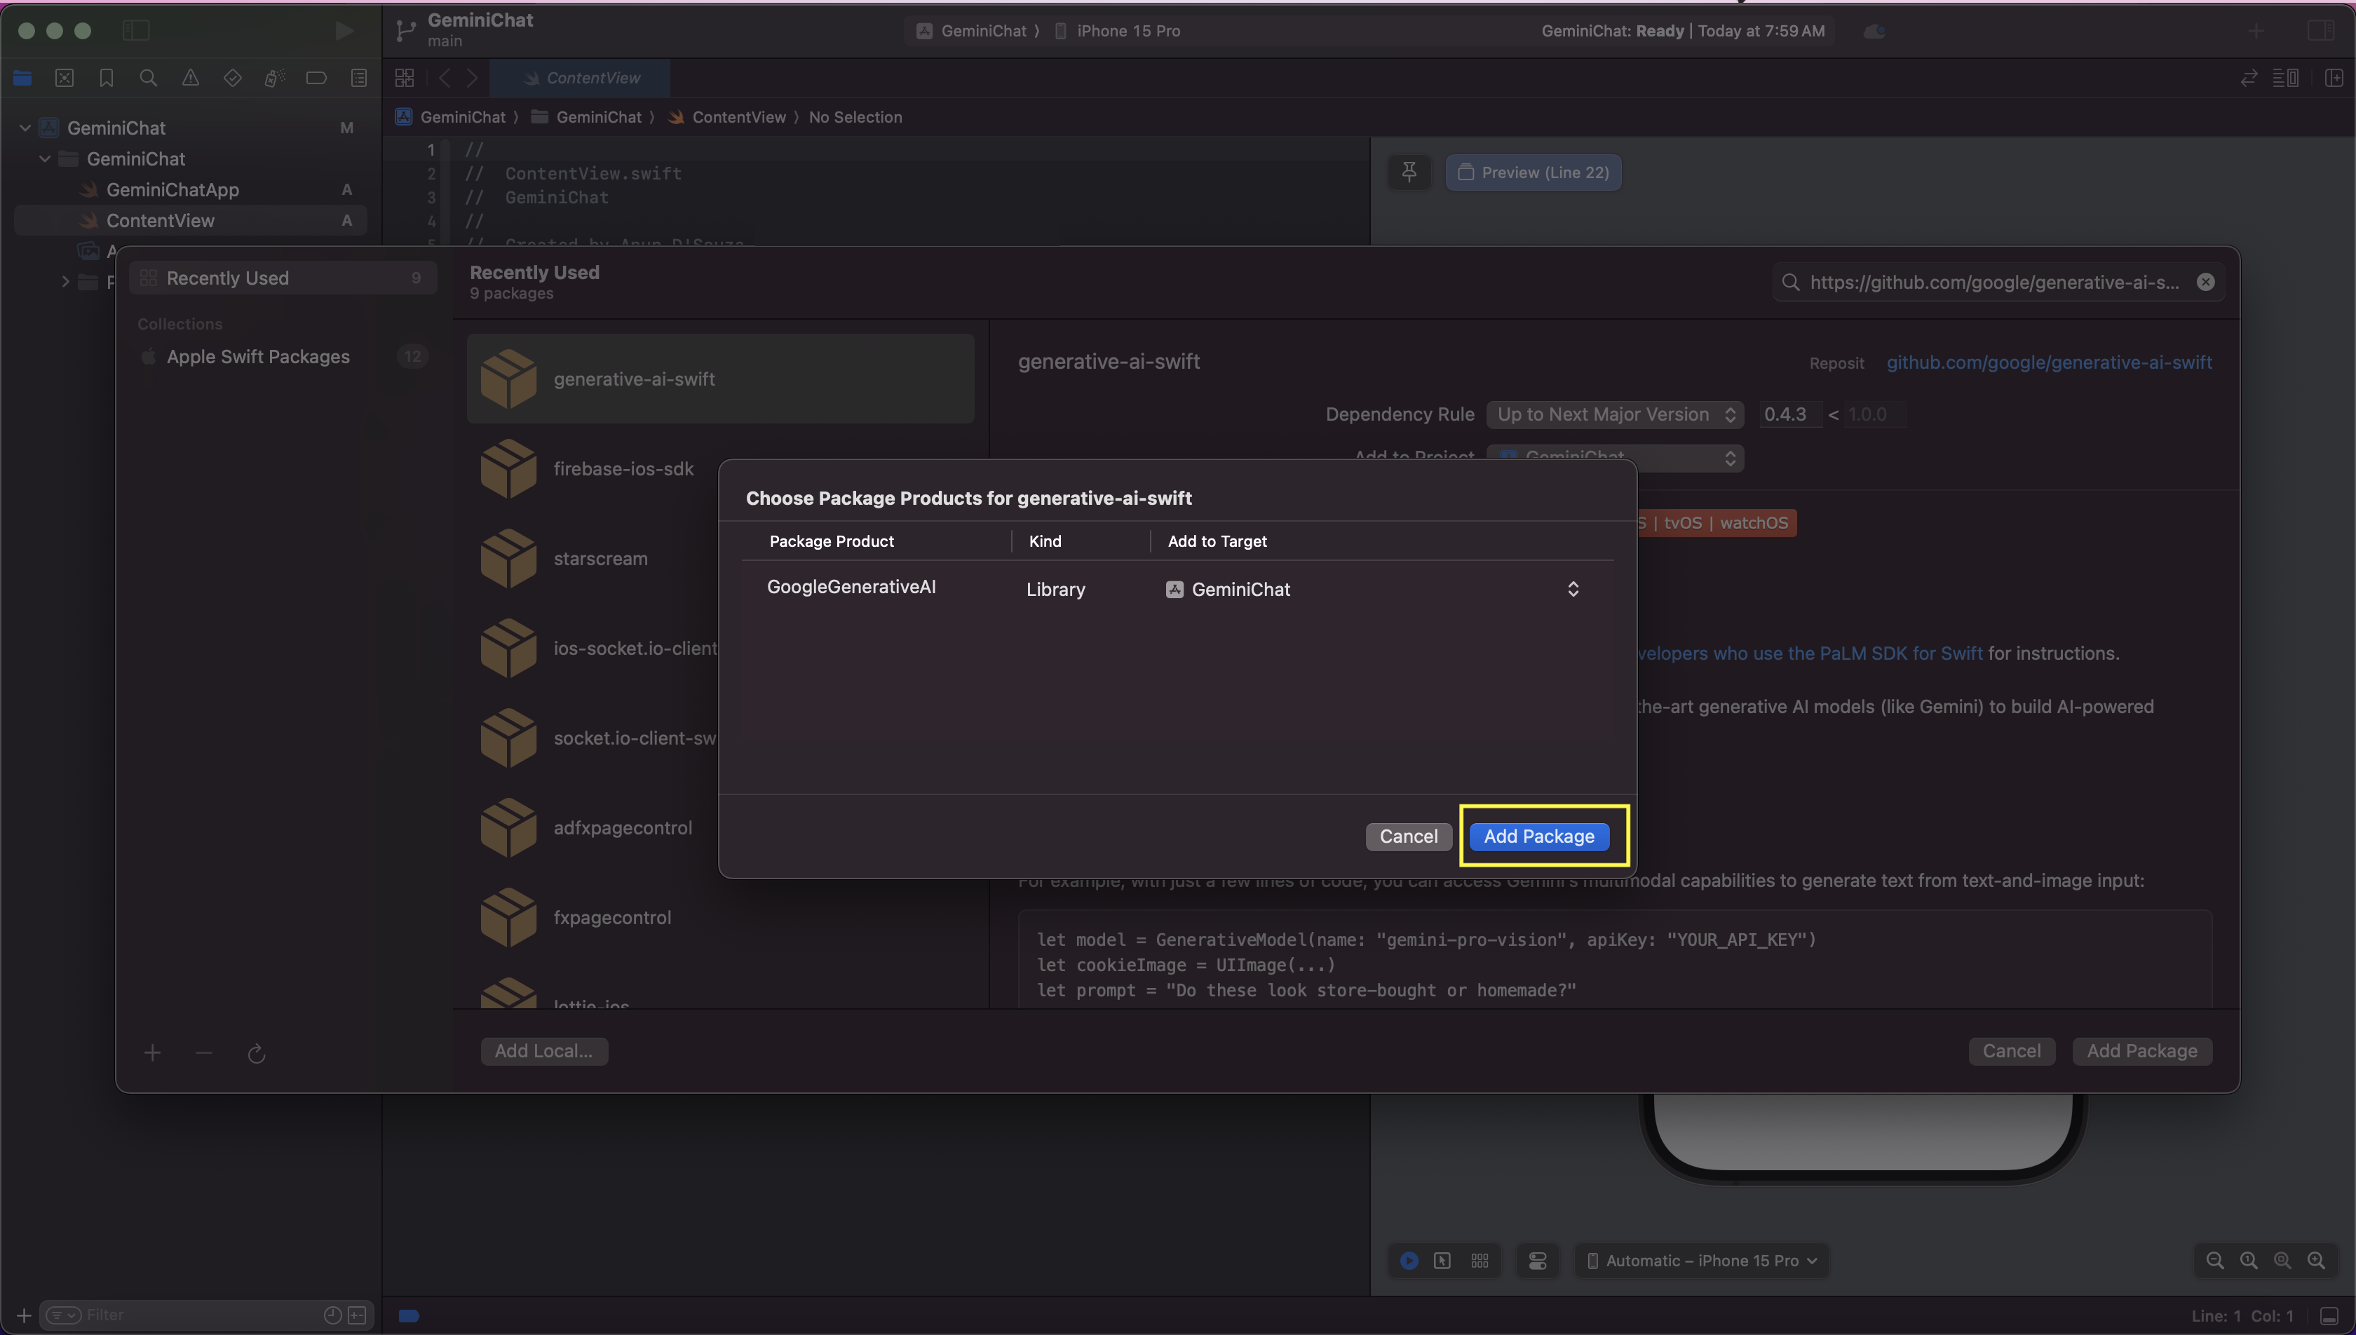2356x1335 pixels.
Task: Click the refresh collections icon
Action: [257, 1052]
